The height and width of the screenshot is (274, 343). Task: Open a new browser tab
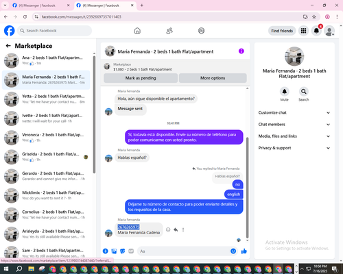pos(142,5)
